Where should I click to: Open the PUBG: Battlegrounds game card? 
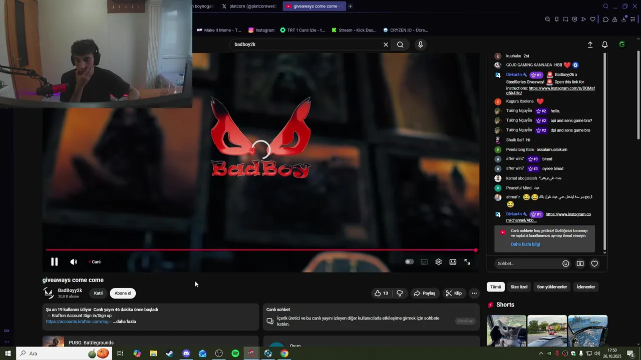pos(150,342)
